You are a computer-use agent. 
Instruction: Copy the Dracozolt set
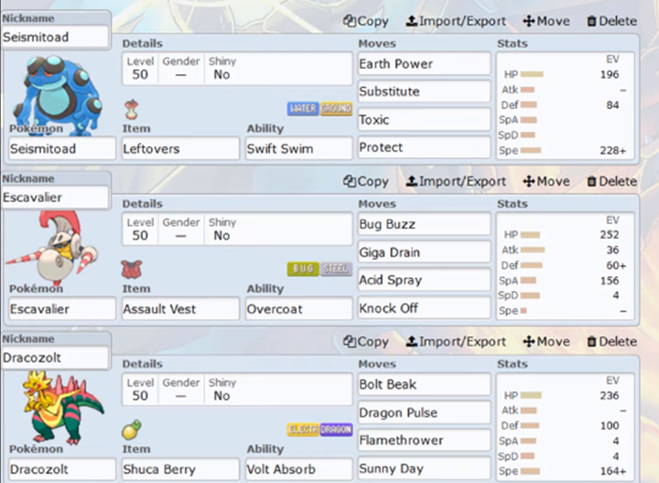point(365,341)
